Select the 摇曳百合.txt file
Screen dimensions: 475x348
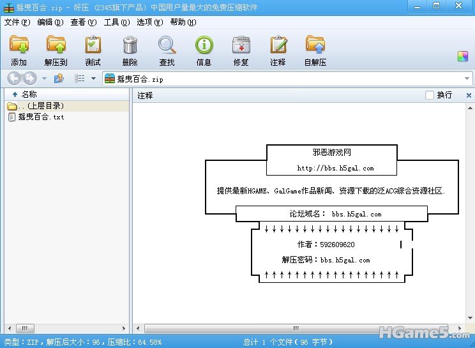[41, 117]
